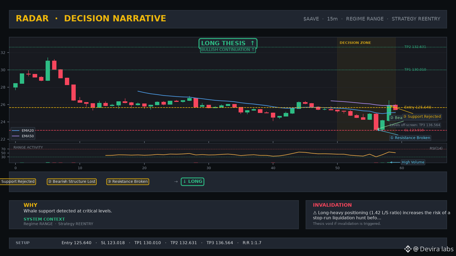The height and width of the screenshot is (256, 456).
Task: Click the EMA50 legend line swatch
Action: [x=16, y=136]
